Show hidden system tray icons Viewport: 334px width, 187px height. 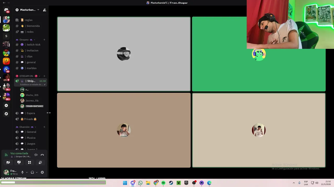294,183
